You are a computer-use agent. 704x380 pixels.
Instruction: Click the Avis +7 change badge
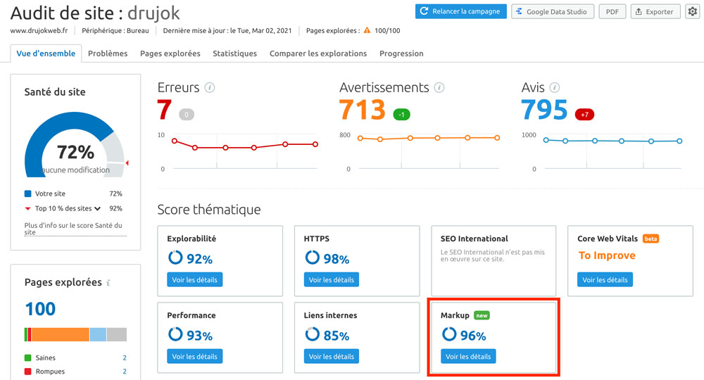(584, 115)
